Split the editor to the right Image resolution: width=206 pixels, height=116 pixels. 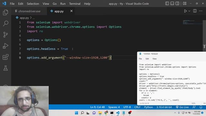click(195, 11)
